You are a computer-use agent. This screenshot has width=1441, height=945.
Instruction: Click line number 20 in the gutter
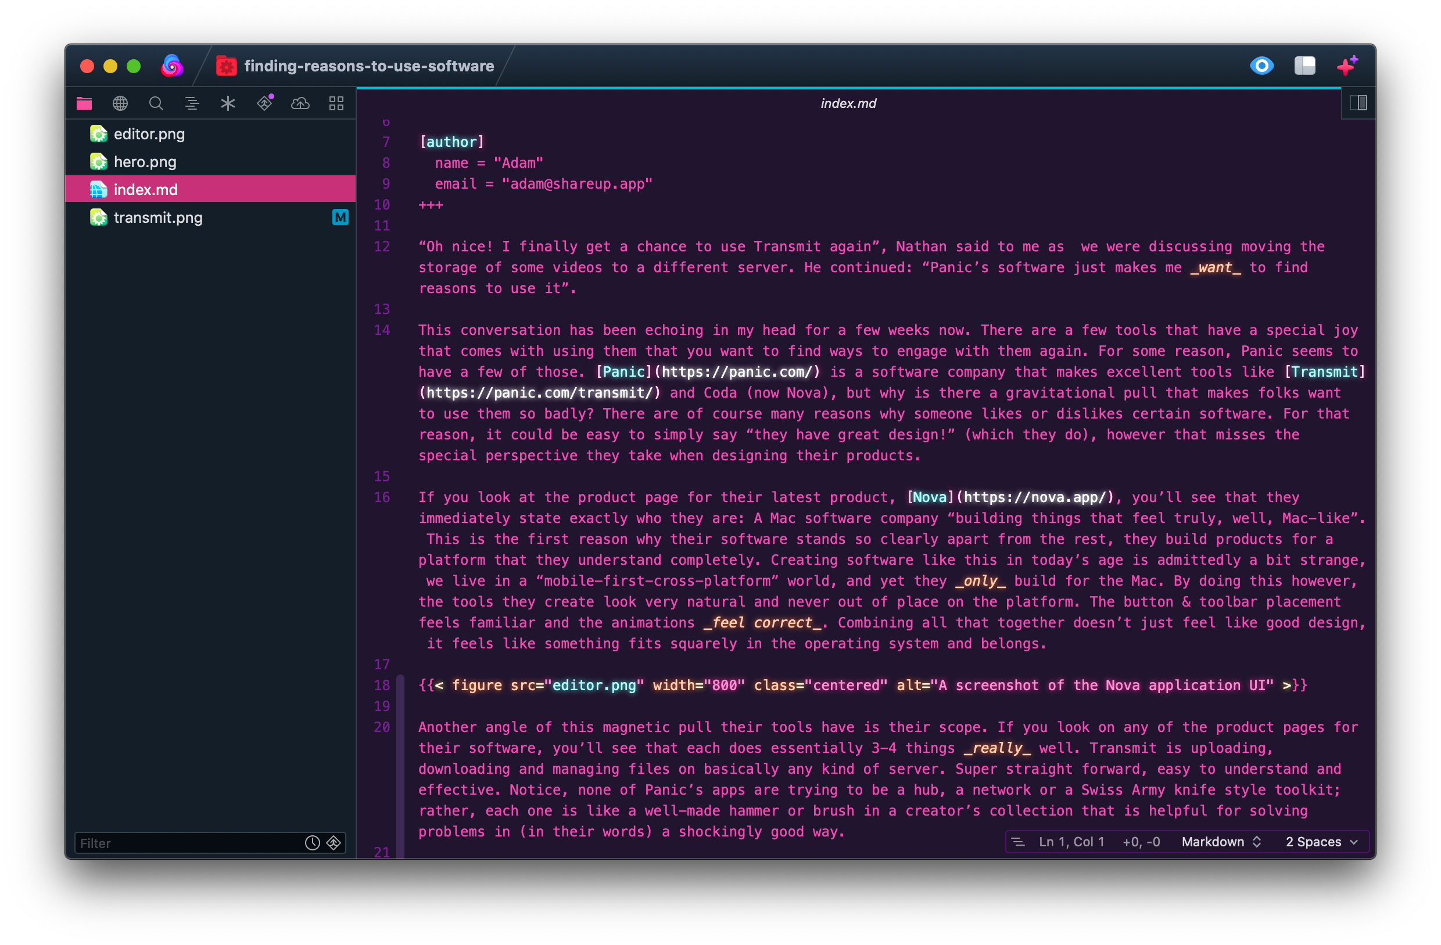coord(382,727)
